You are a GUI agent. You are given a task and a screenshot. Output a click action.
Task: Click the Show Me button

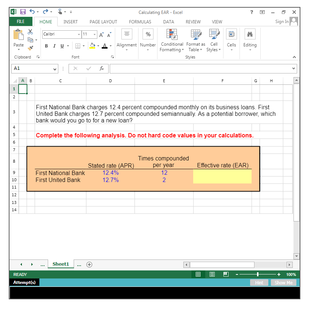coord(284,282)
